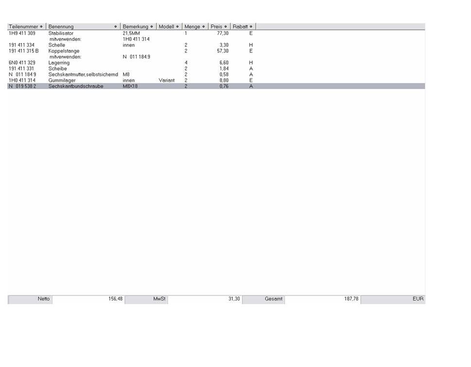Toggle sort arrow on the Menge column
The height and width of the screenshot is (367, 471).
[x=204, y=27]
